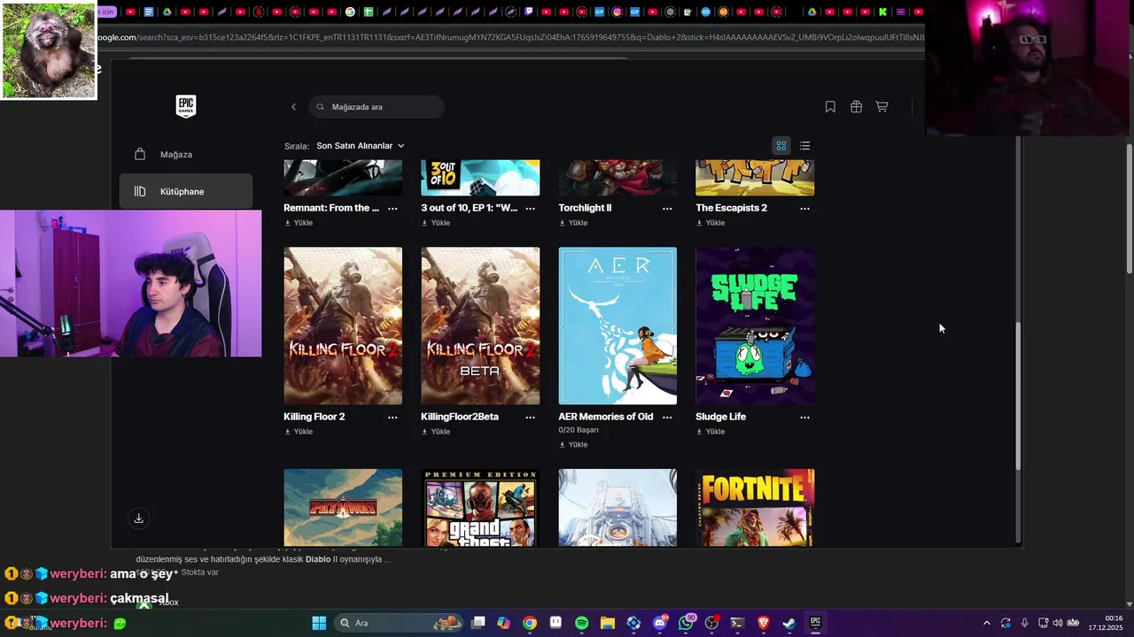Click the Mağazada ara search field
The width and height of the screenshot is (1134, 637).
(377, 107)
